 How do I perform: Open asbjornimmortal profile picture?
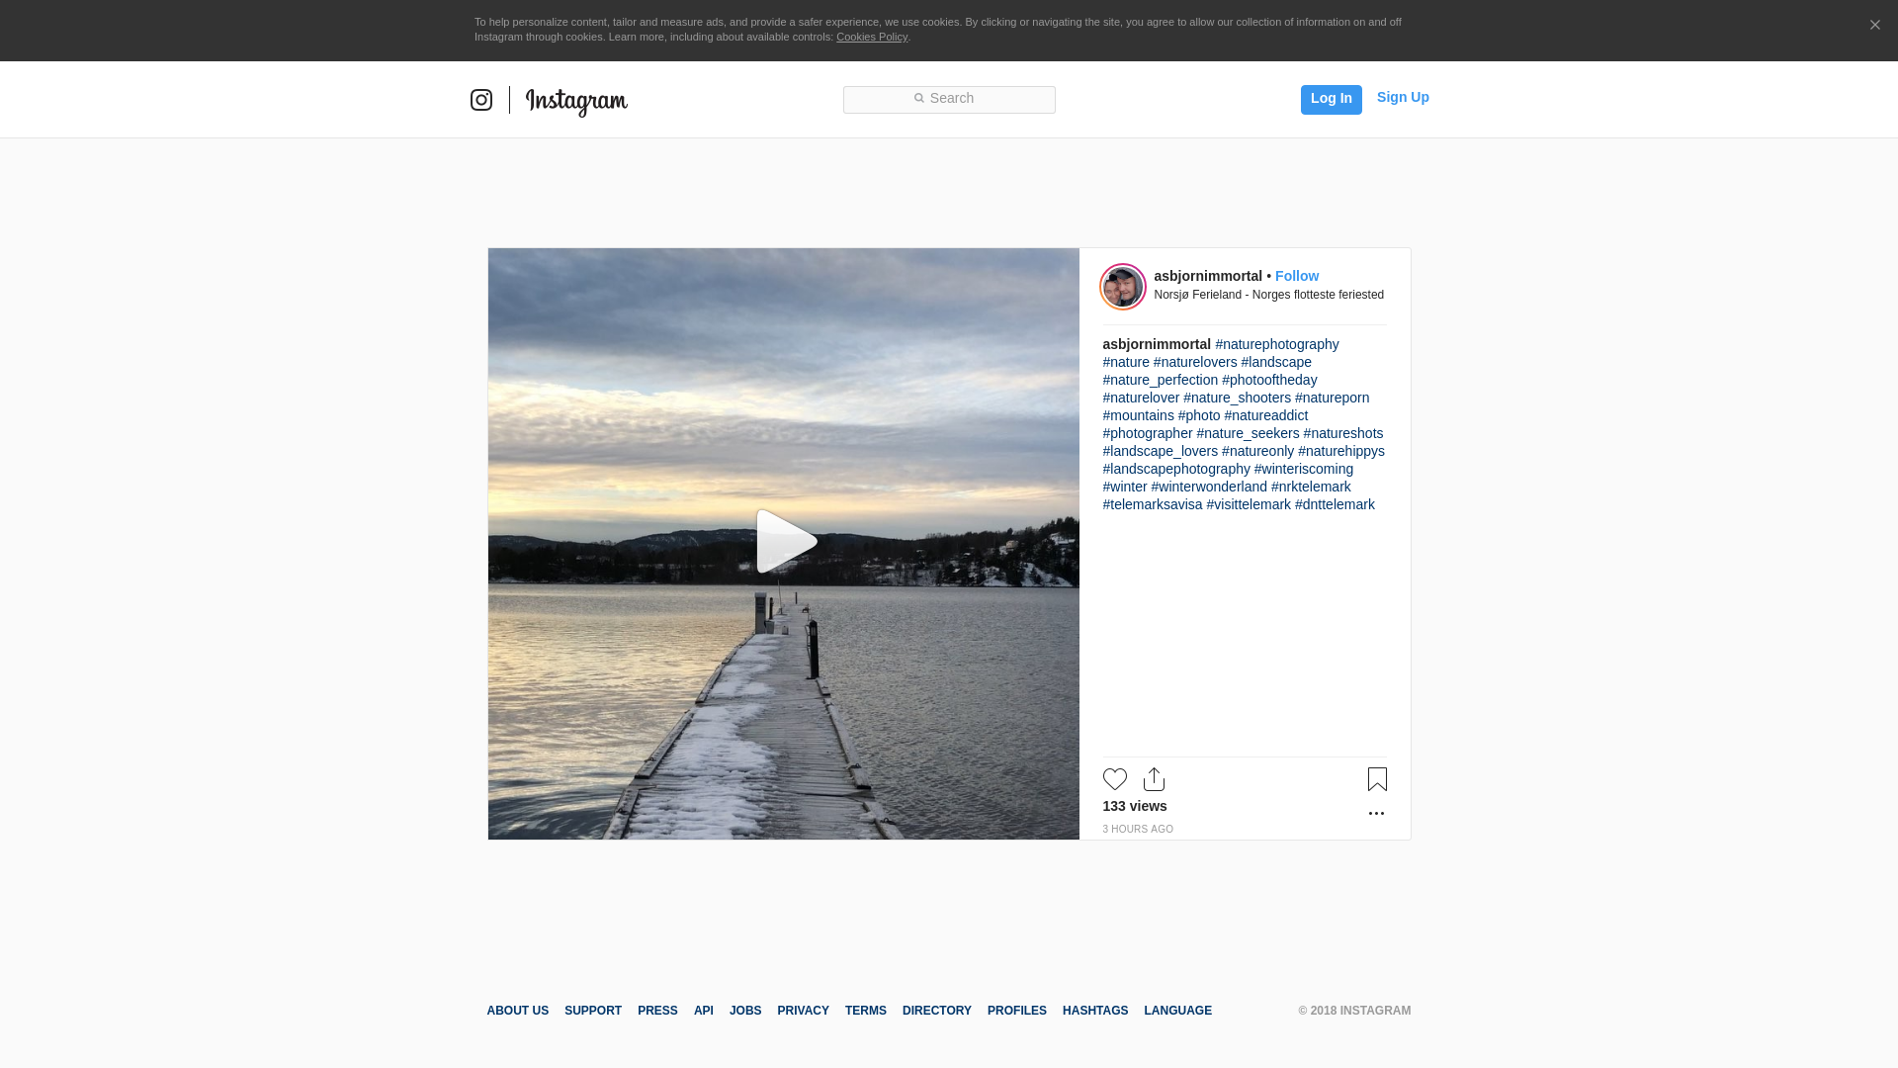(x=1123, y=287)
